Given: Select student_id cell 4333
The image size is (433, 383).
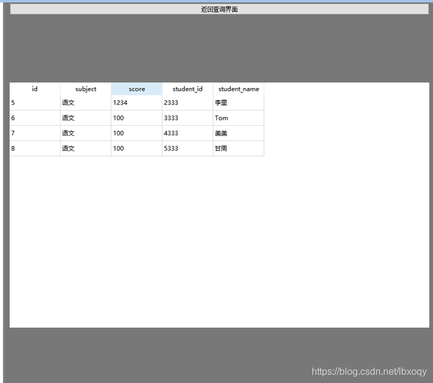Looking at the screenshot, I should 187,133.
